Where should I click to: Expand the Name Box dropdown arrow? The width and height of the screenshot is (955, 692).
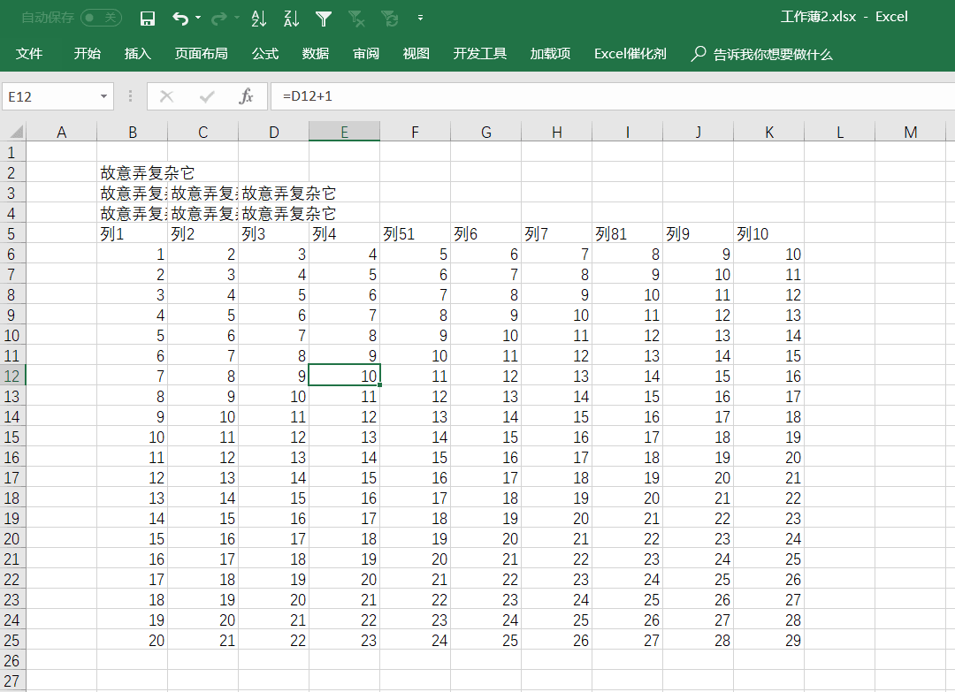point(104,96)
